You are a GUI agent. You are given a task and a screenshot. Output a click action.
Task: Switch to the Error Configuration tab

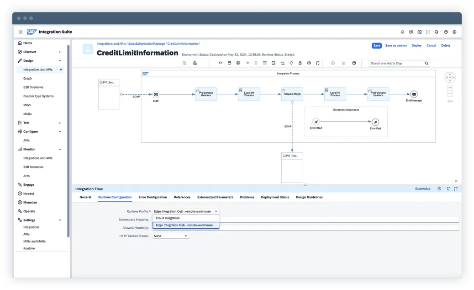(153, 197)
